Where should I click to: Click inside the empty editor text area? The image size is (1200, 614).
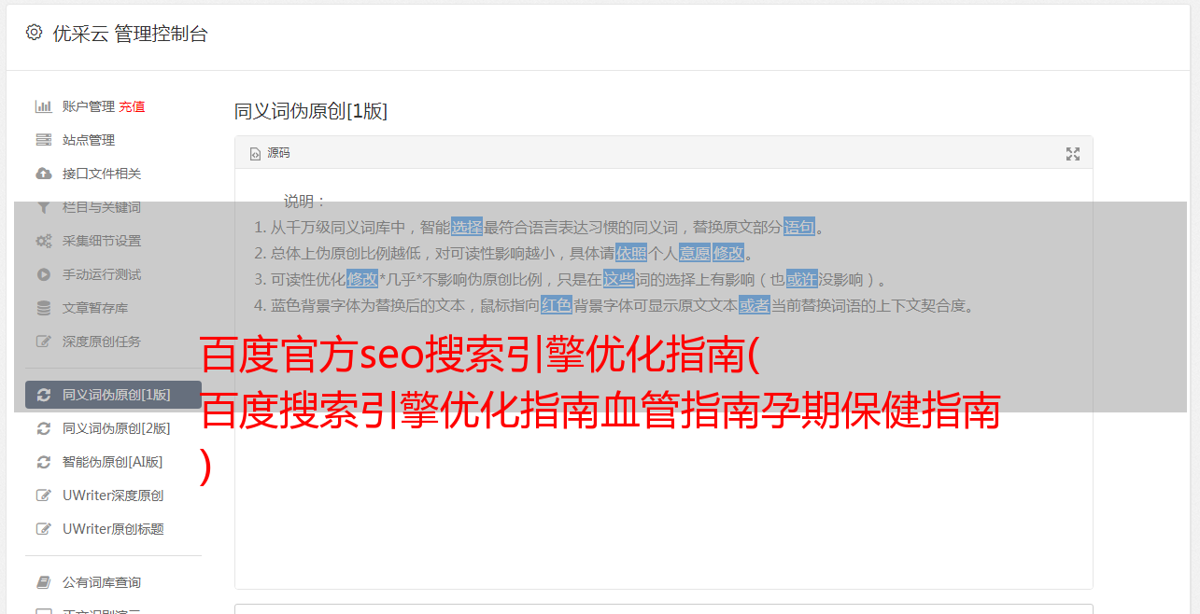(x=663, y=485)
